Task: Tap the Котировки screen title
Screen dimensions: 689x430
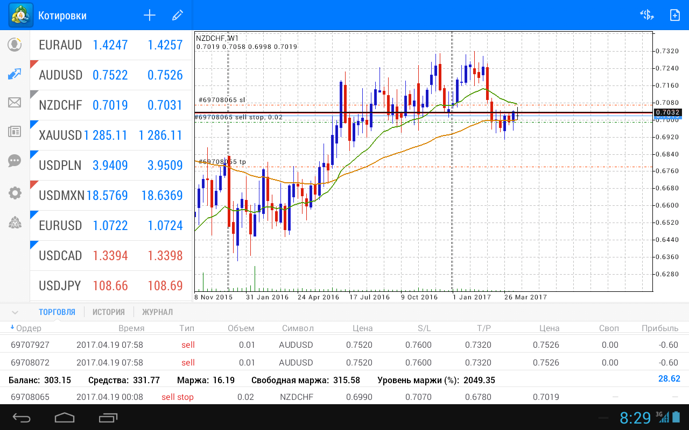Action: pos(62,16)
